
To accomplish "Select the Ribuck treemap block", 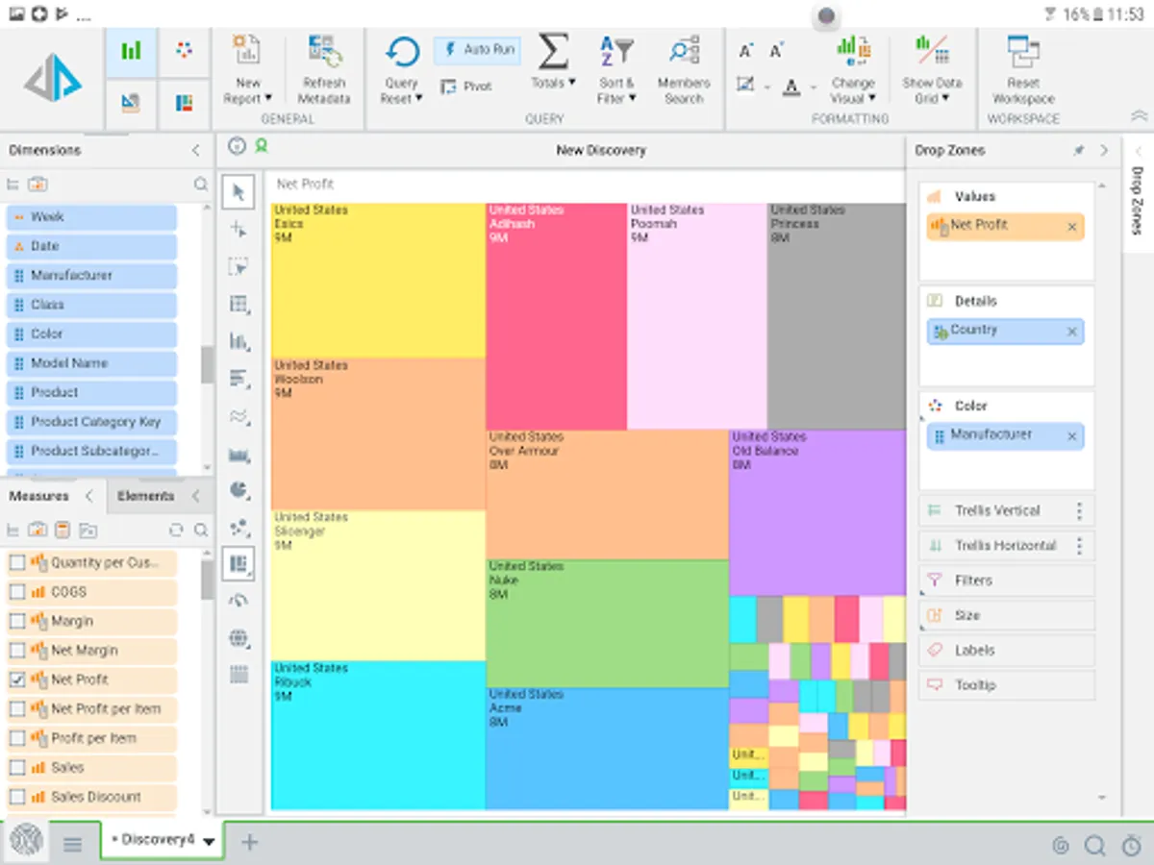I will coord(378,734).
